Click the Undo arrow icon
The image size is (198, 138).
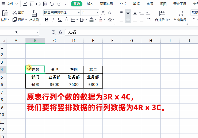(52, 4)
